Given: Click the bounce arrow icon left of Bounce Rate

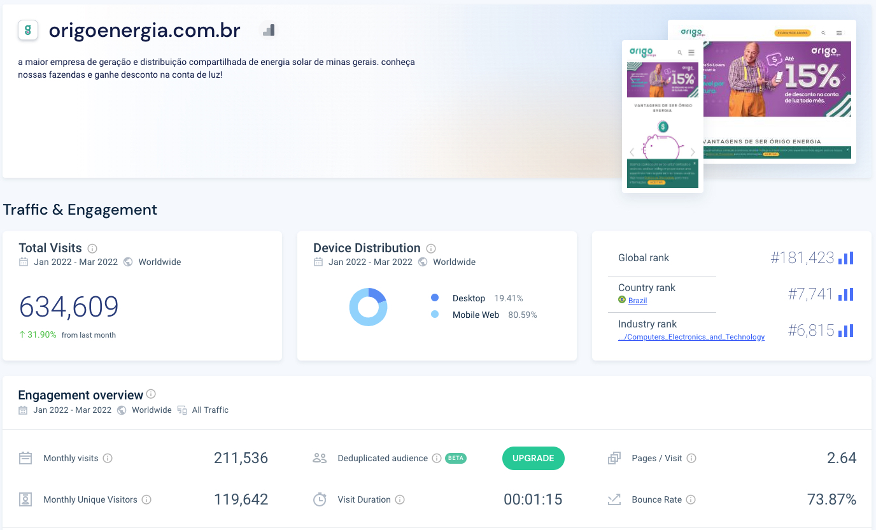Looking at the screenshot, I should click(614, 499).
